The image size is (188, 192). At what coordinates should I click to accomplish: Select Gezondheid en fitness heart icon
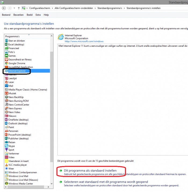(x=6, y=60)
